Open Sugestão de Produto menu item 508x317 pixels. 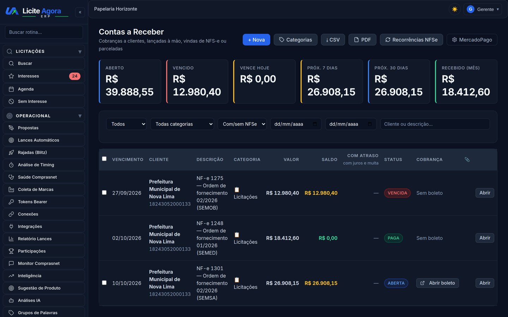tap(44, 288)
